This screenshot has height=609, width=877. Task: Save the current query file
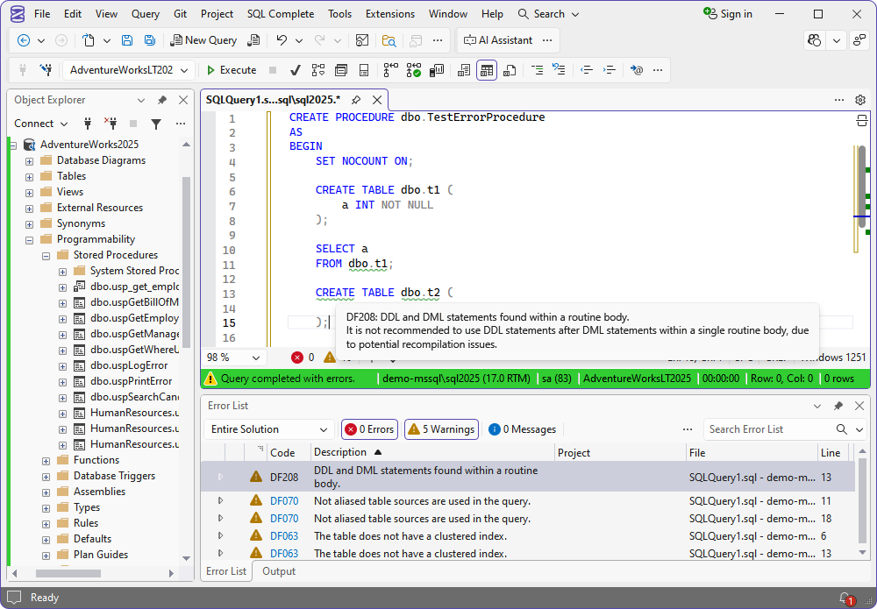tap(127, 40)
